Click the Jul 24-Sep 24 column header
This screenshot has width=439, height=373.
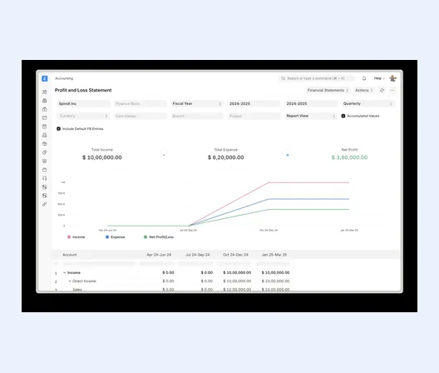coord(198,255)
